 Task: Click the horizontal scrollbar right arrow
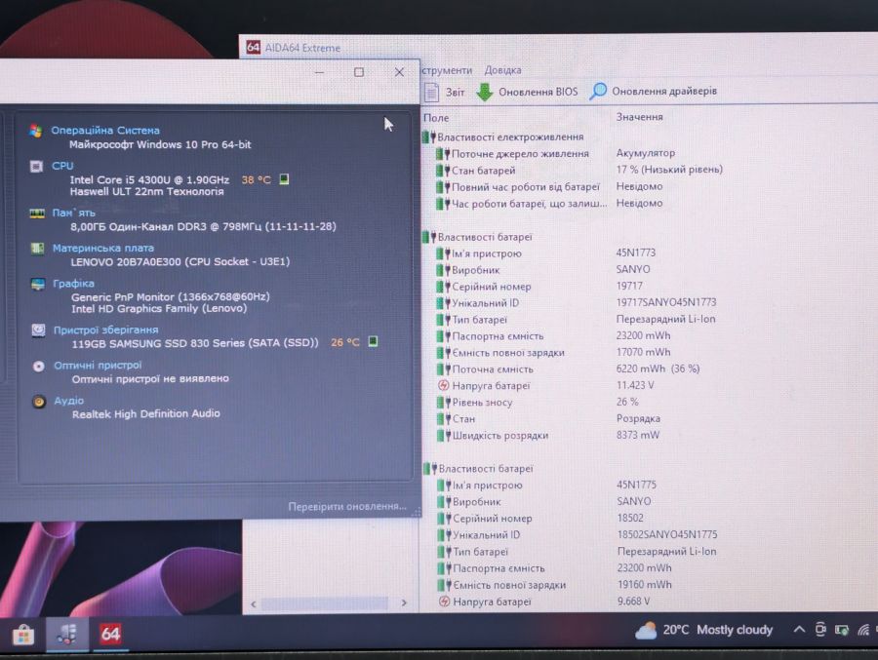[x=404, y=602]
